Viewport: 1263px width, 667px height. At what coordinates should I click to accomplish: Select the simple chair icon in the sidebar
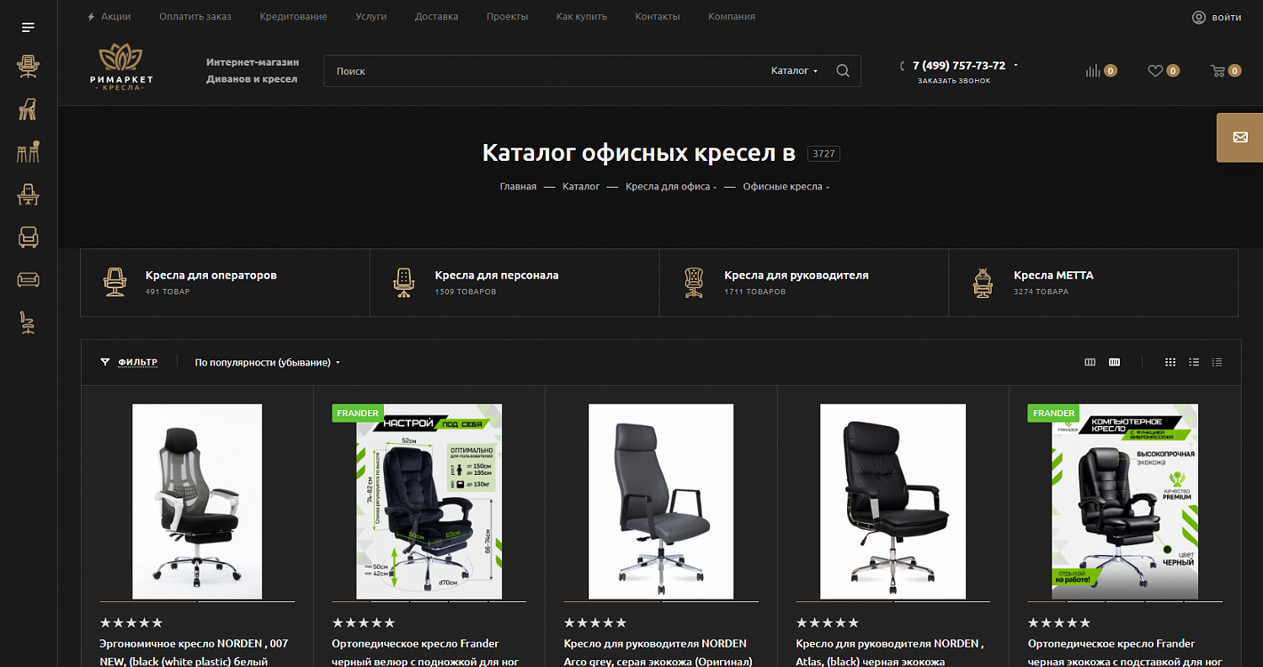(x=29, y=109)
